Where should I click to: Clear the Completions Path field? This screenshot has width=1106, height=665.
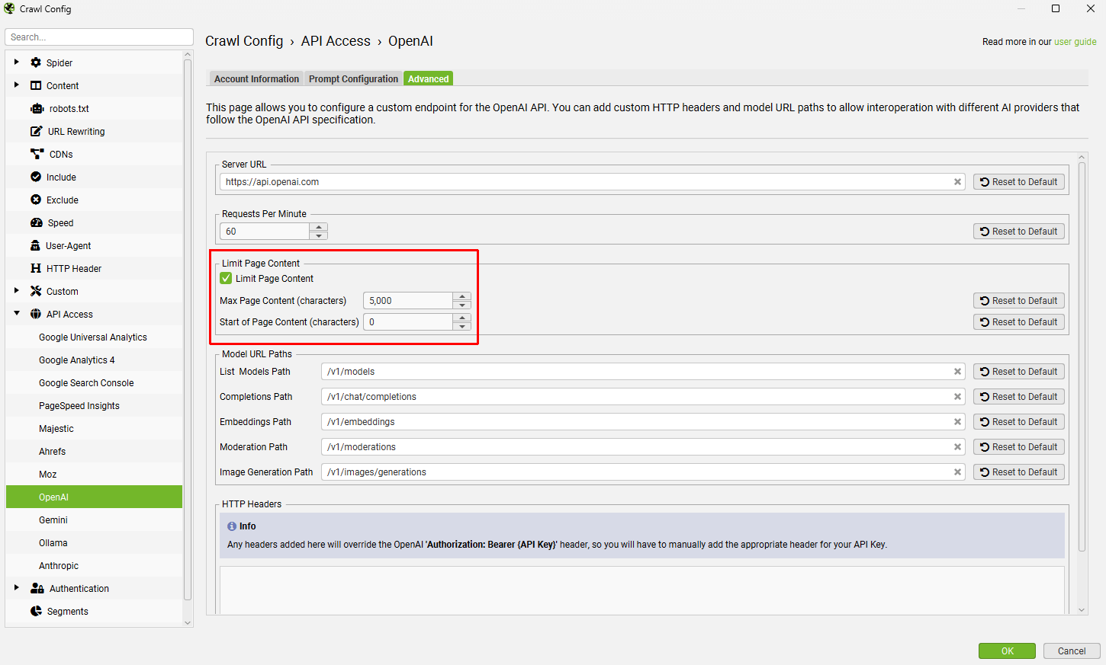point(957,397)
